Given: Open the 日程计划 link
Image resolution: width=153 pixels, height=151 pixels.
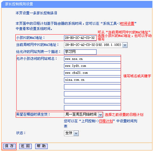Looking at the screenshot, I should tap(106, 121).
